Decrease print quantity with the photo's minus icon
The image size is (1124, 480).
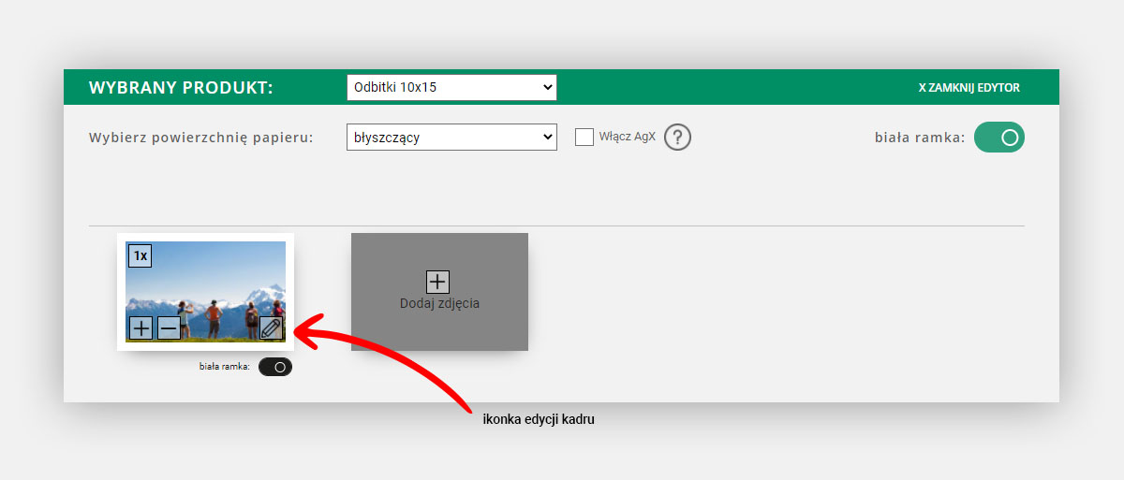pos(169,328)
